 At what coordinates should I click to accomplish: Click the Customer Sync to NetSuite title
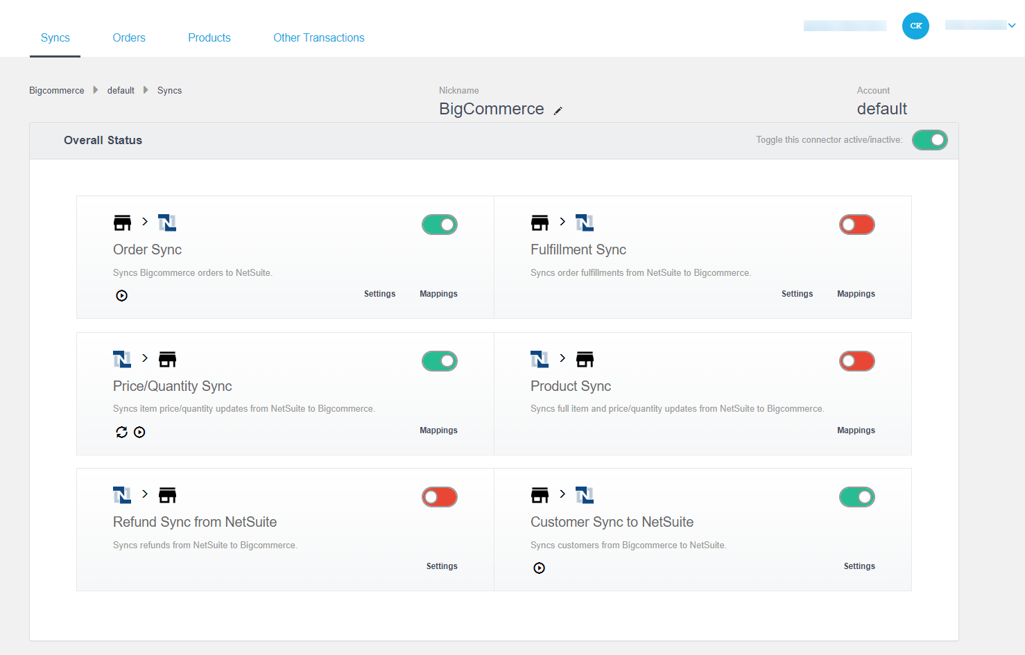pos(612,522)
